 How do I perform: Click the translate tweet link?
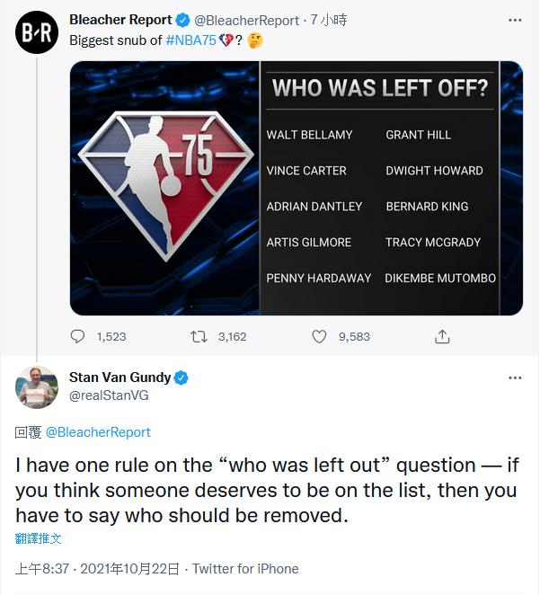39,538
